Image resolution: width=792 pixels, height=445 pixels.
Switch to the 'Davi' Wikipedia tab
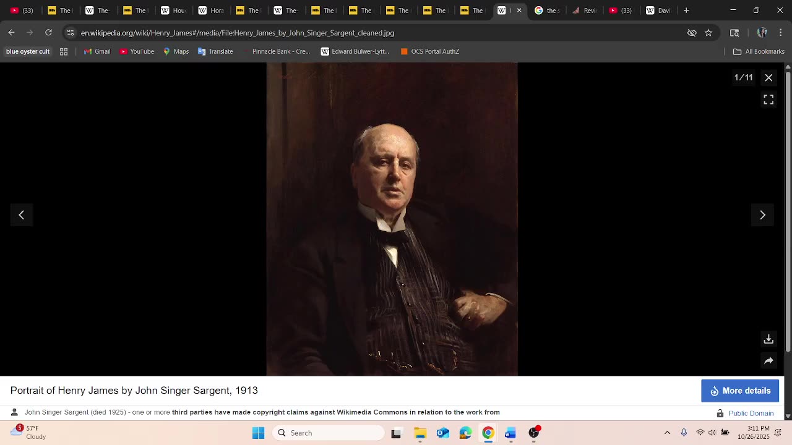tap(658, 11)
